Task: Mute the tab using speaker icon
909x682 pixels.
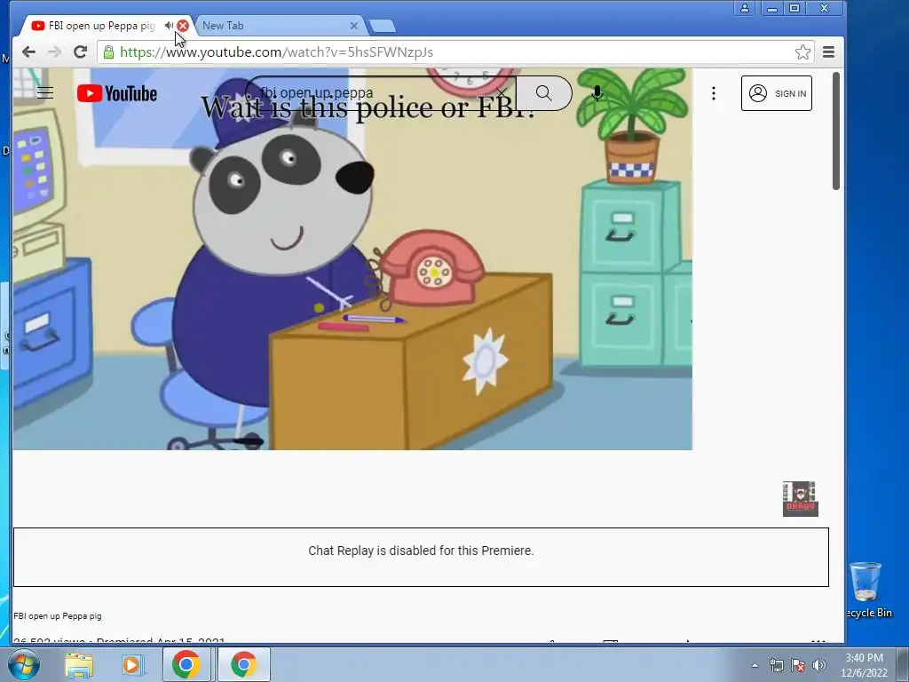Action: [x=169, y=26]
